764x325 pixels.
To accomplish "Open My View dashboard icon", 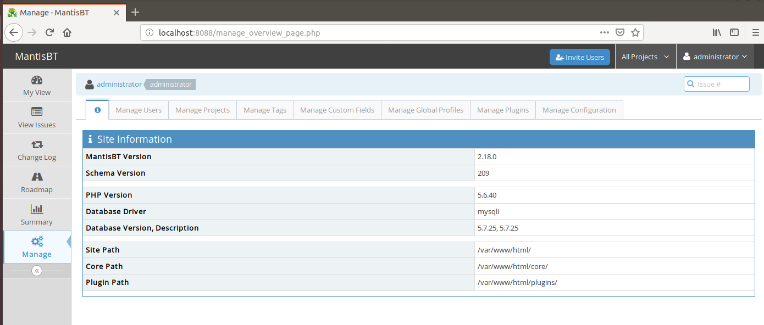I will pos(37,80).
